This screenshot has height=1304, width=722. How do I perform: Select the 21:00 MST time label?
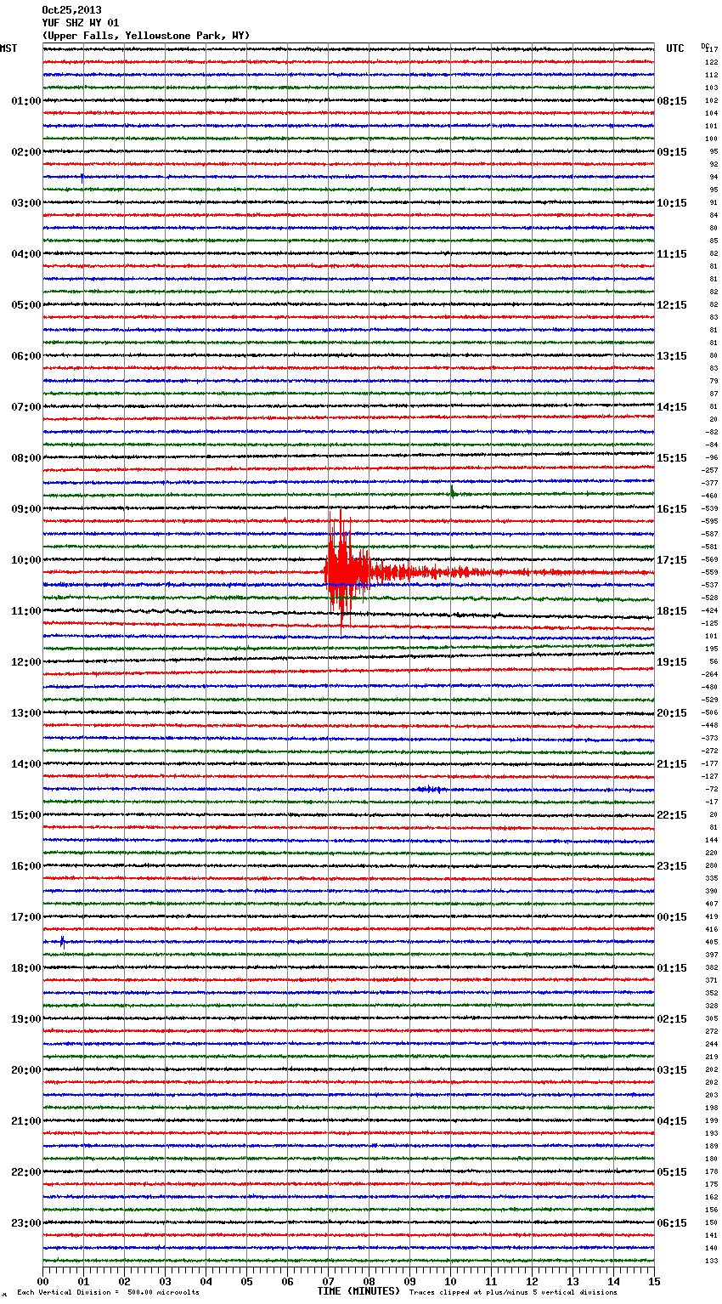click(x=26, y=1121)
